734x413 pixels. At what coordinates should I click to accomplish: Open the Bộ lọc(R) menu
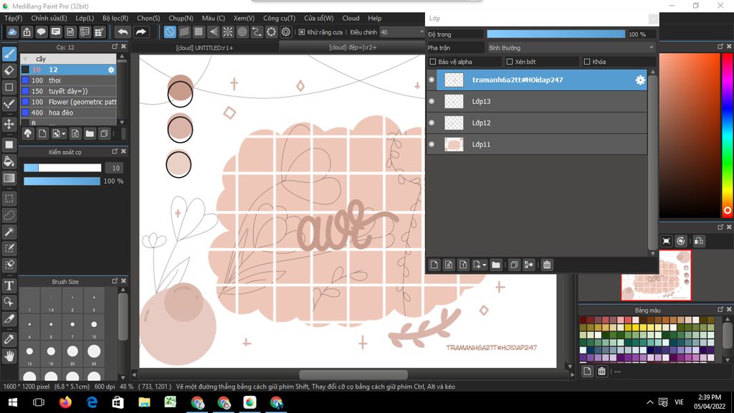tap(115, 18)
